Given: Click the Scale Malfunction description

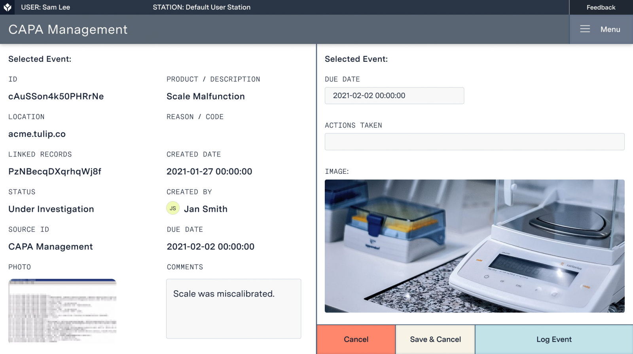Looking at the screenshot, I should pos(206,96).
